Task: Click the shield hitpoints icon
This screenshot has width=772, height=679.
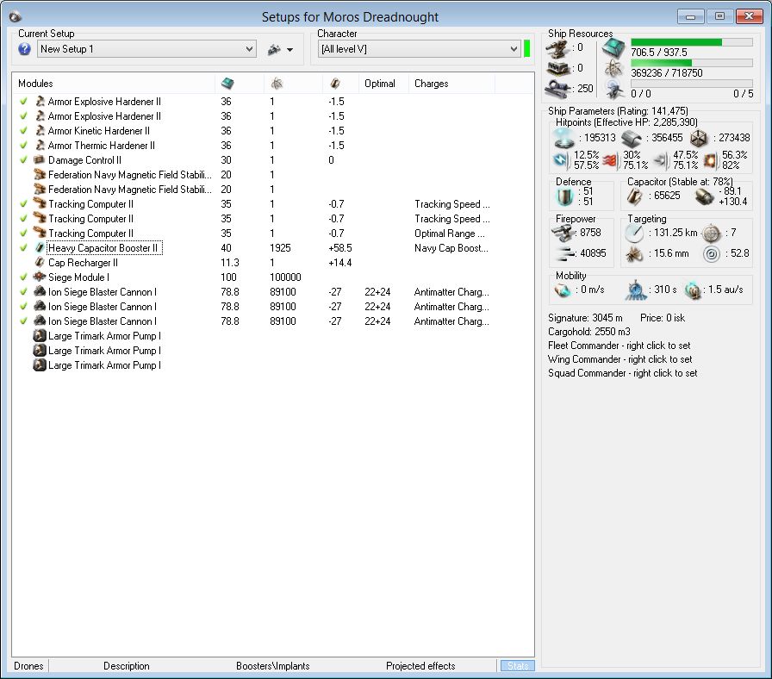Action: (564, 138)
